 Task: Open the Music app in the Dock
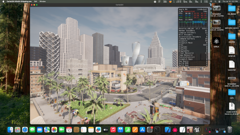[113, 130]
